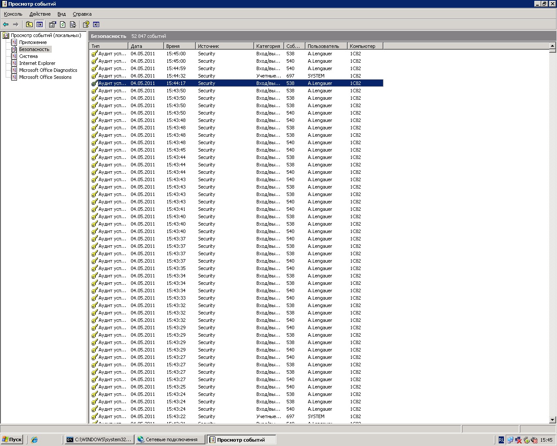557x446 pixels.
Task: Sort by the Компьютер column header
Action: pos(365,46)
